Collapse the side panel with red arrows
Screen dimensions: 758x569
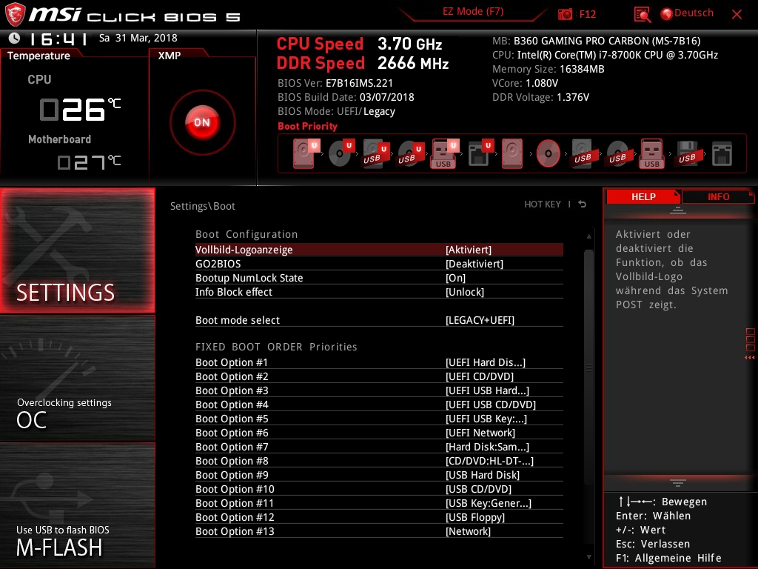click(x=750, y=358)
